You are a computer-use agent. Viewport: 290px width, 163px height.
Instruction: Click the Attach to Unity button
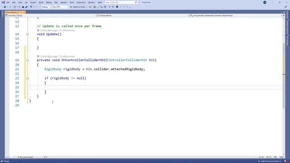click(x=77, y=7)
